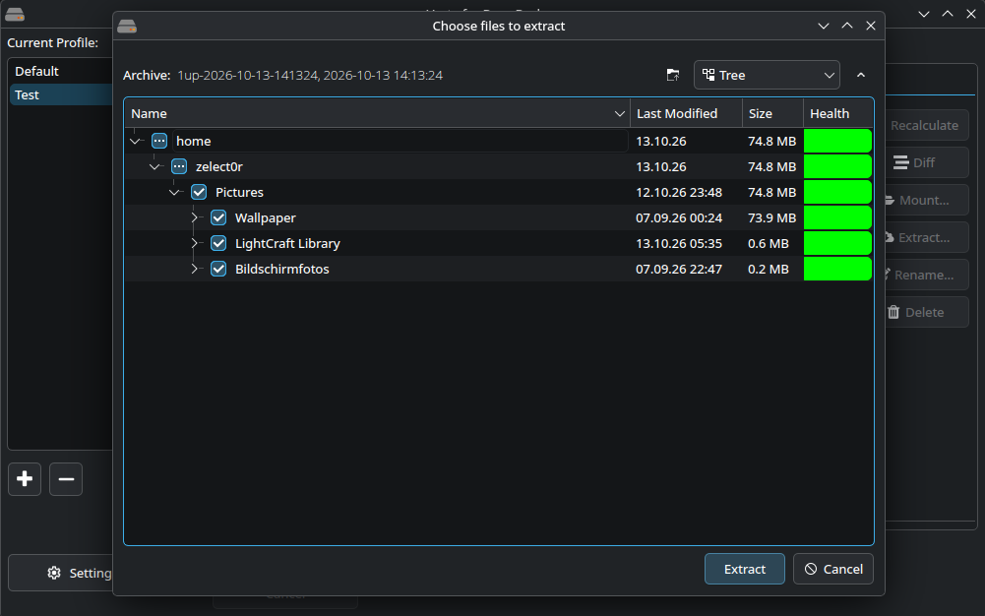Image resolution: width=985 pixels, height=616 pixels.
Task: Cancel the extract dialog
Action: click(833, 569)
